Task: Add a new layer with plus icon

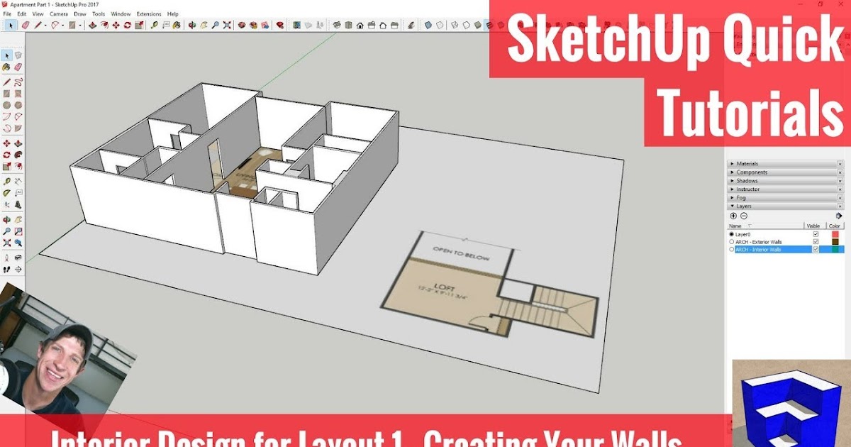Action: (x=733, y=216)
